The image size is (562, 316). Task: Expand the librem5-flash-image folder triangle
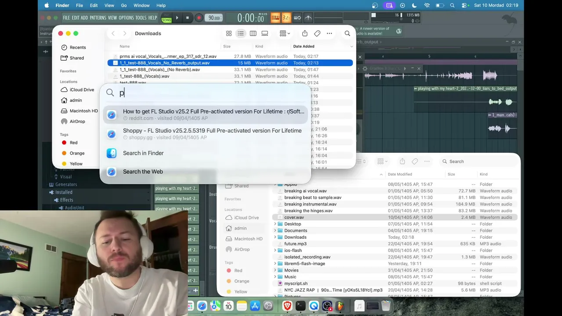275,264
